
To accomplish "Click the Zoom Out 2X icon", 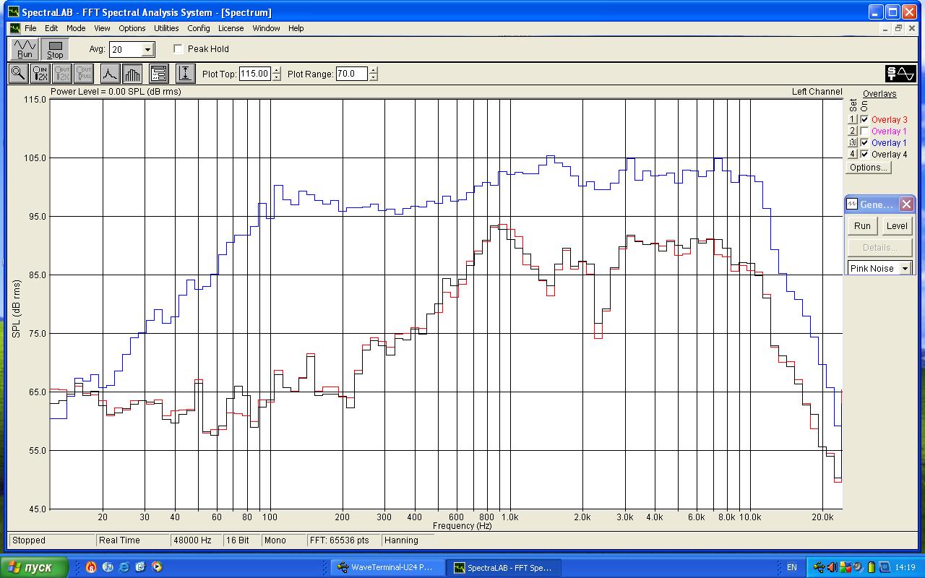I will pyautogui.click(x=62, y=73).
